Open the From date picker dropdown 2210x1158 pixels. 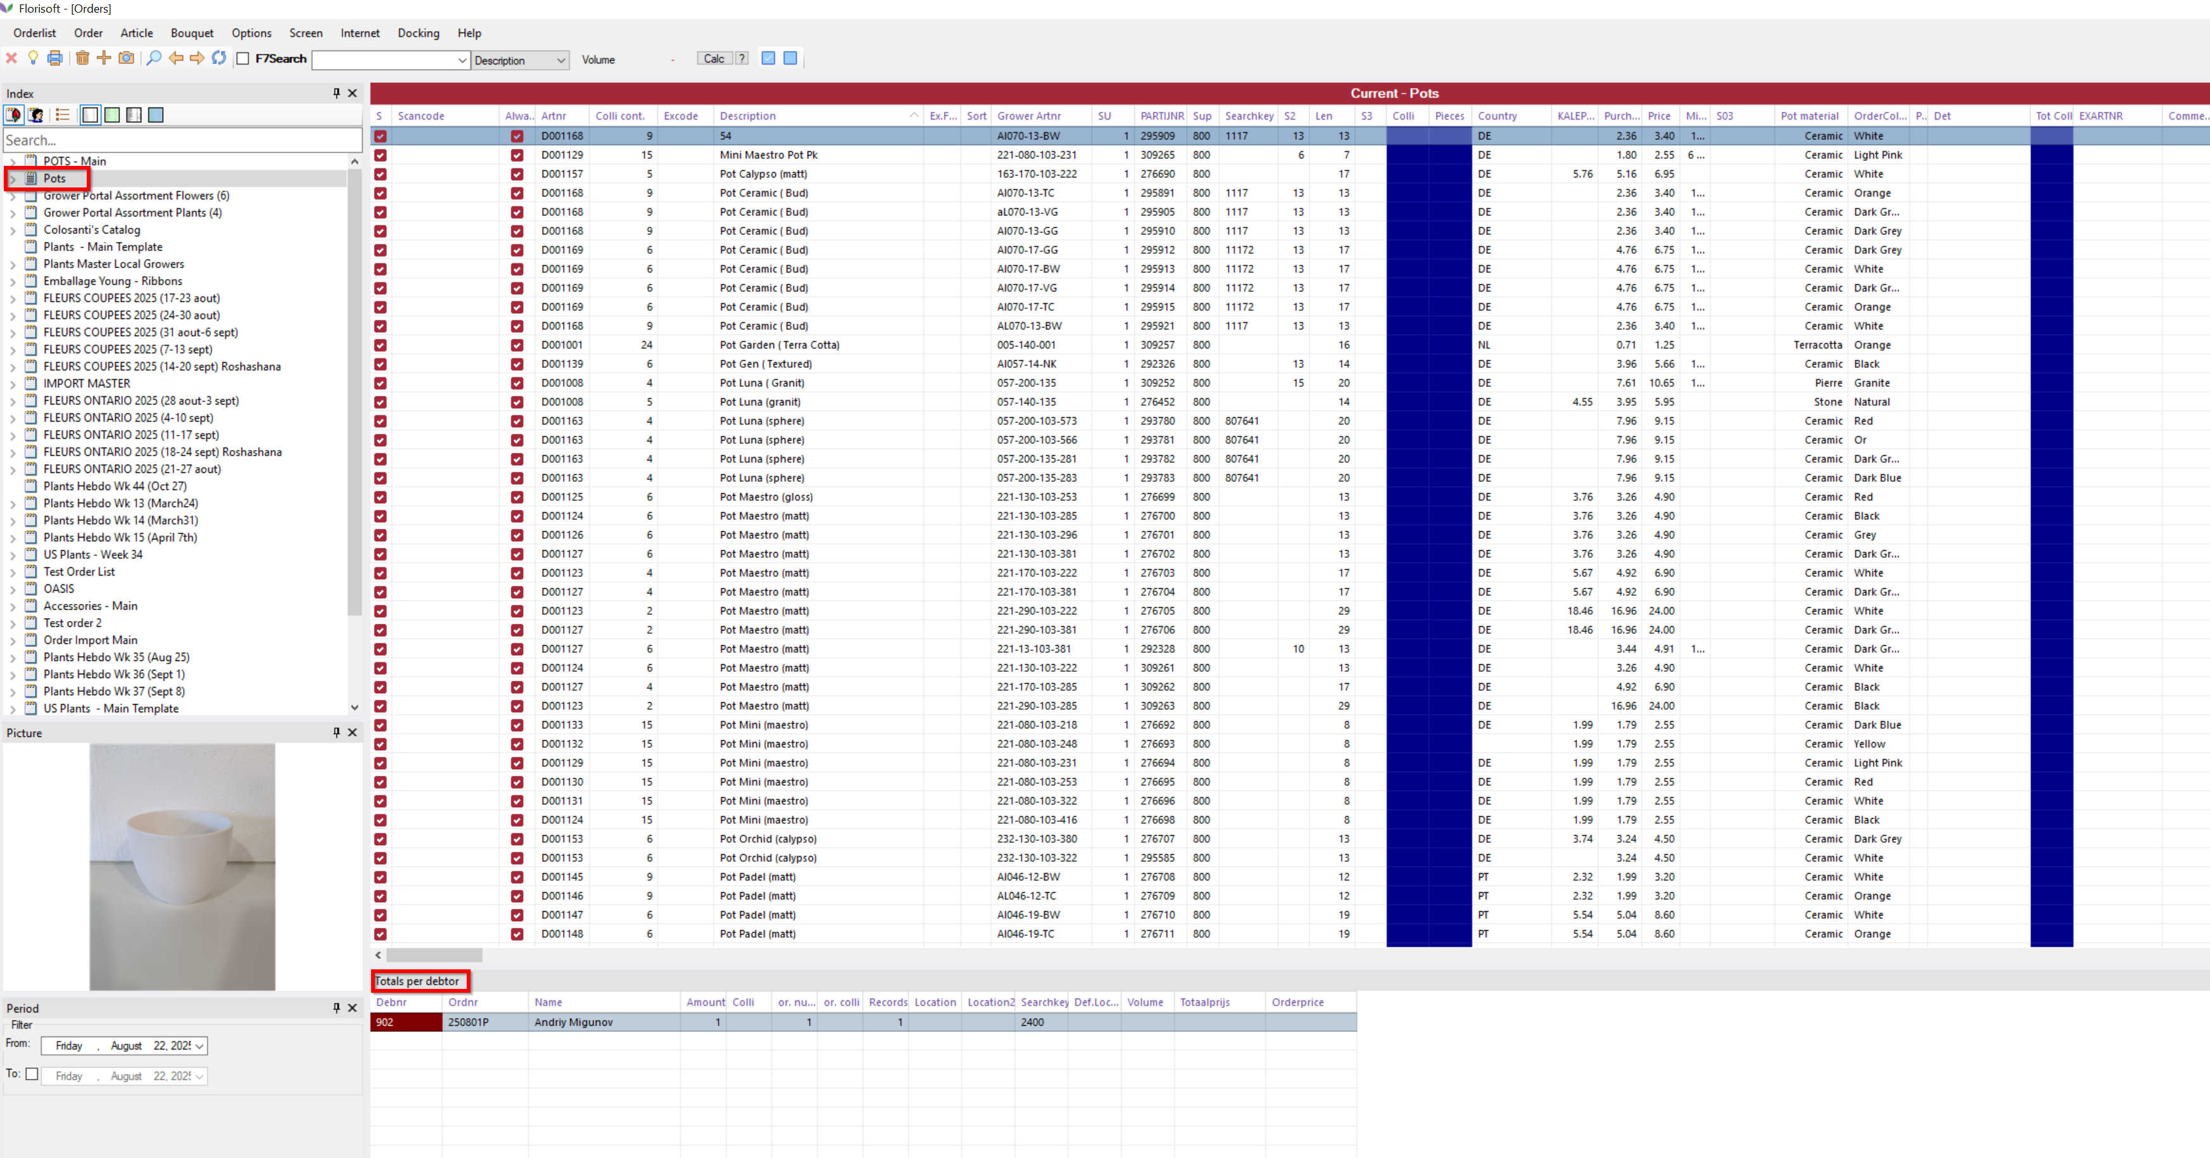(x=199, y=1046)
